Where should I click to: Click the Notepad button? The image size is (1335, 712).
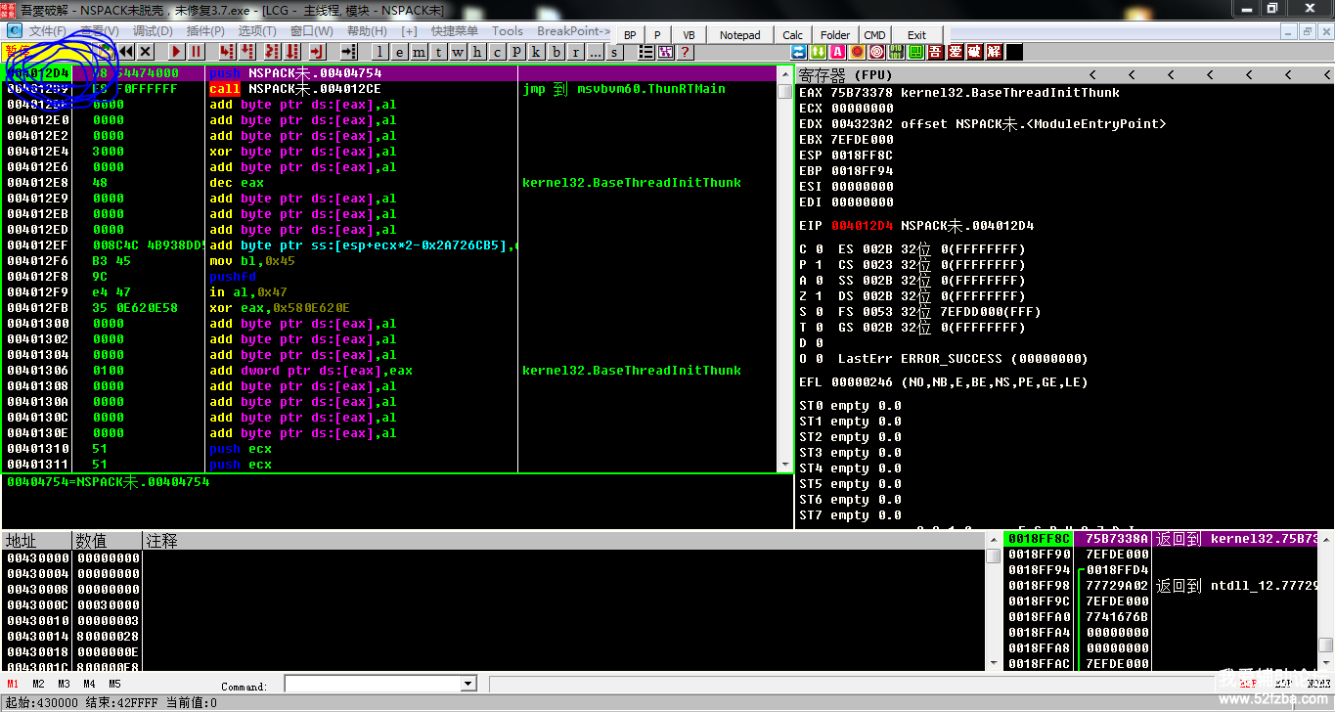739,35
